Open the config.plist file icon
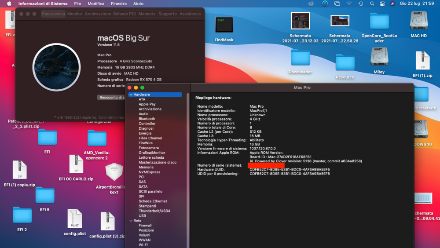 tap(75, 219)
